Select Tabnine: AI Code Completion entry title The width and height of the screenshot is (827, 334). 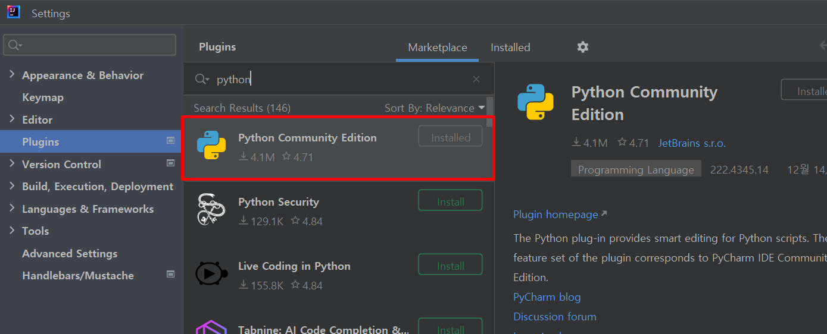(x=323, y=329)
